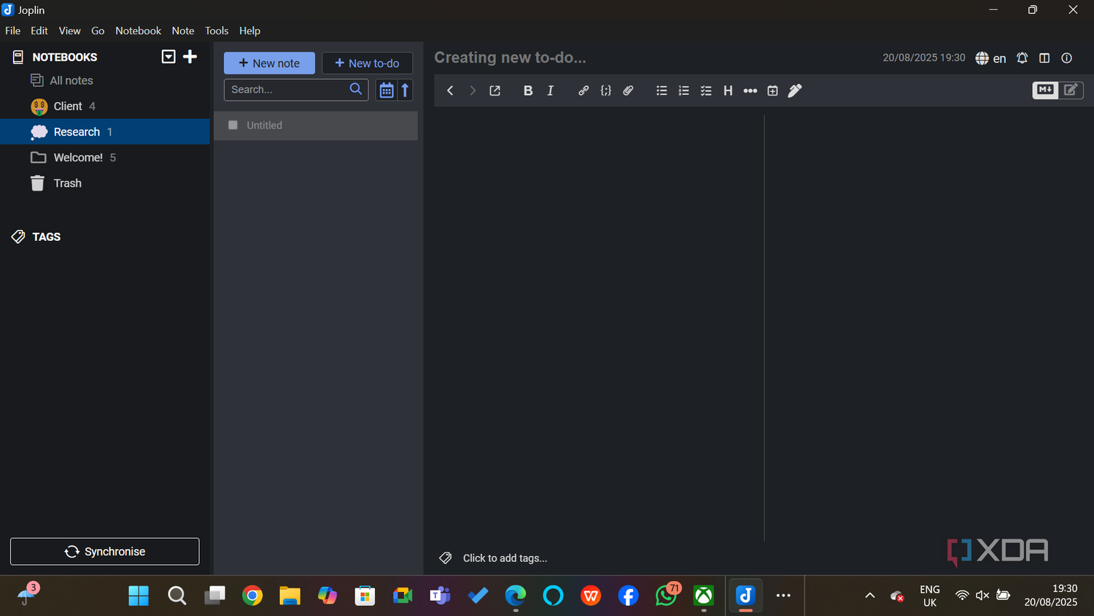
Task: Open note in external editor
Action: coord(495,91)
